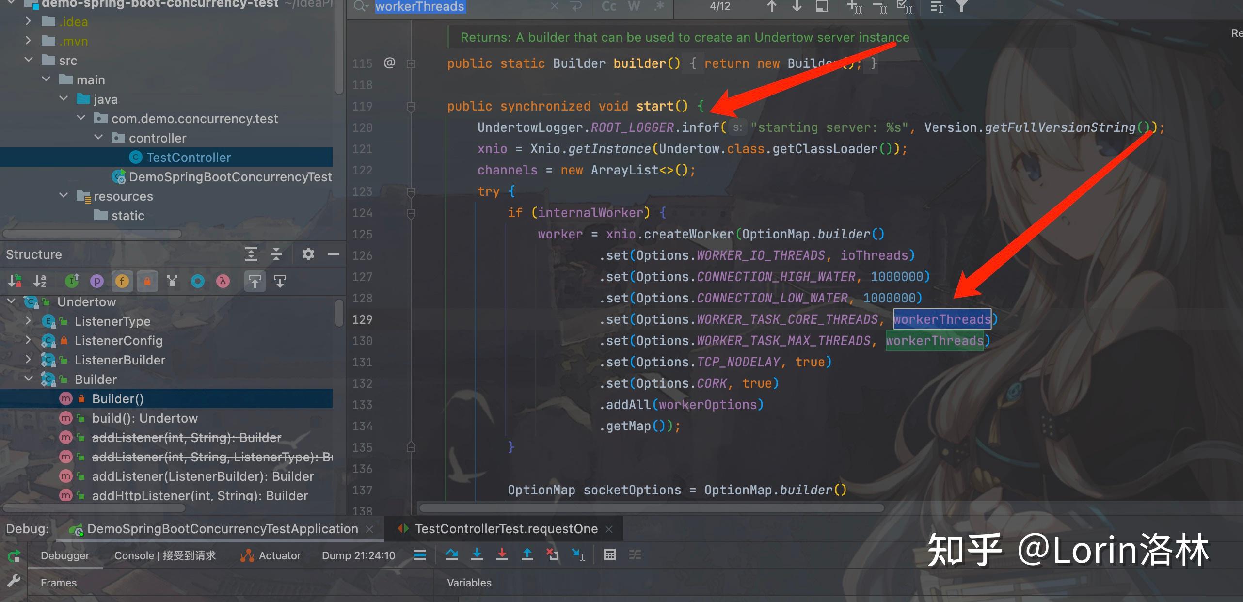Screen dimensions: 1243x602
Task: Select build(): Undertow method in Structure
Action: (144, 418)
